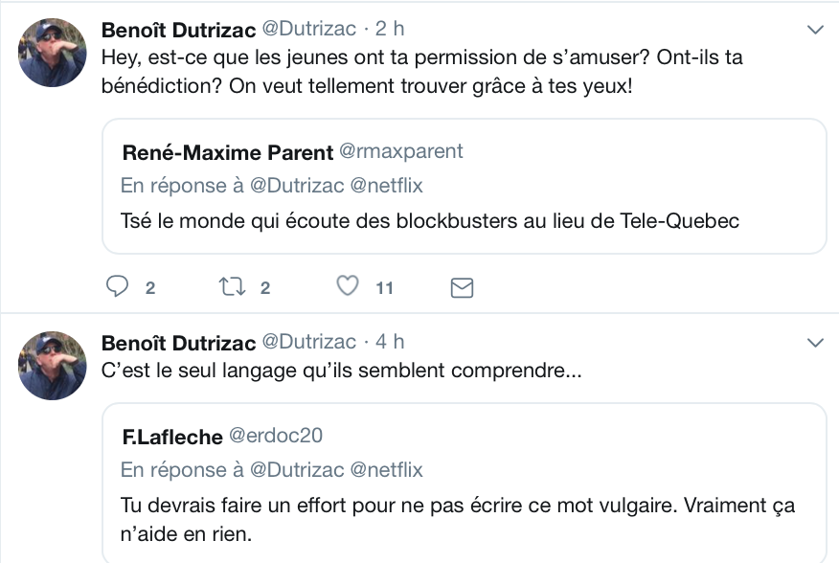Viewport: 839px width, 563px height.
Task: Visit René-Maxime Parent's profile
Action: coord(228,152)
